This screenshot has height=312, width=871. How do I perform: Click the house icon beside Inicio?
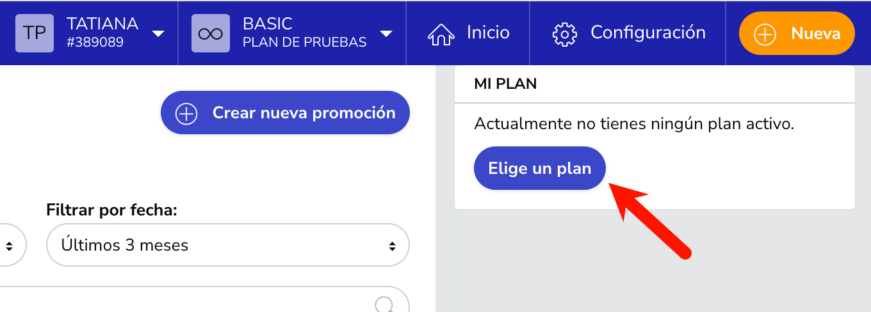click(x=441, y=33)
